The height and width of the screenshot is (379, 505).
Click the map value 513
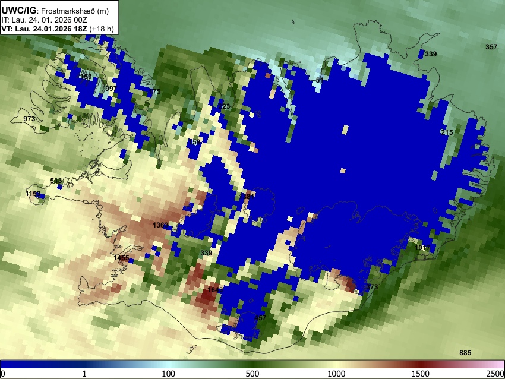point(56,181)
